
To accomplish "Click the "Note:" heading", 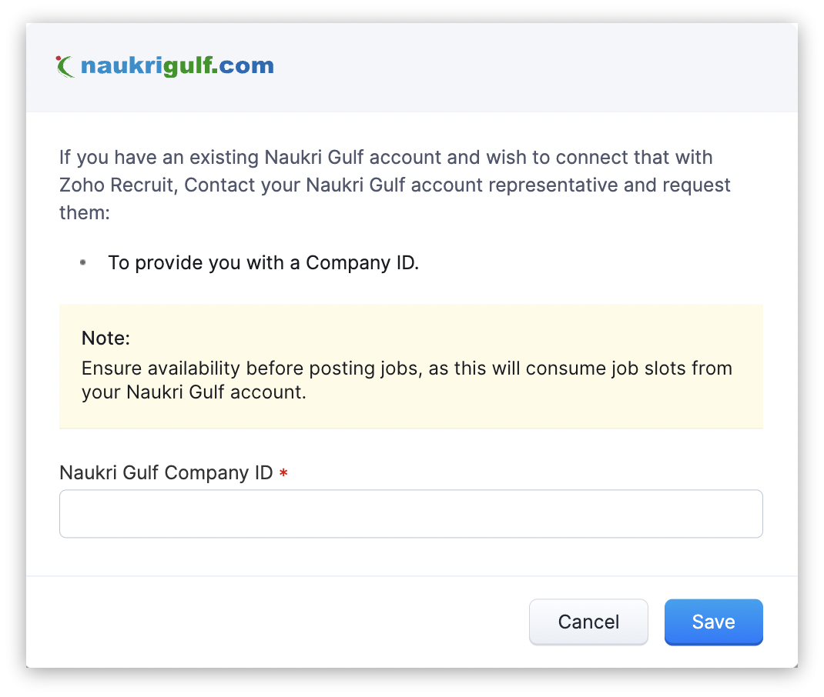I will [106, 338].
